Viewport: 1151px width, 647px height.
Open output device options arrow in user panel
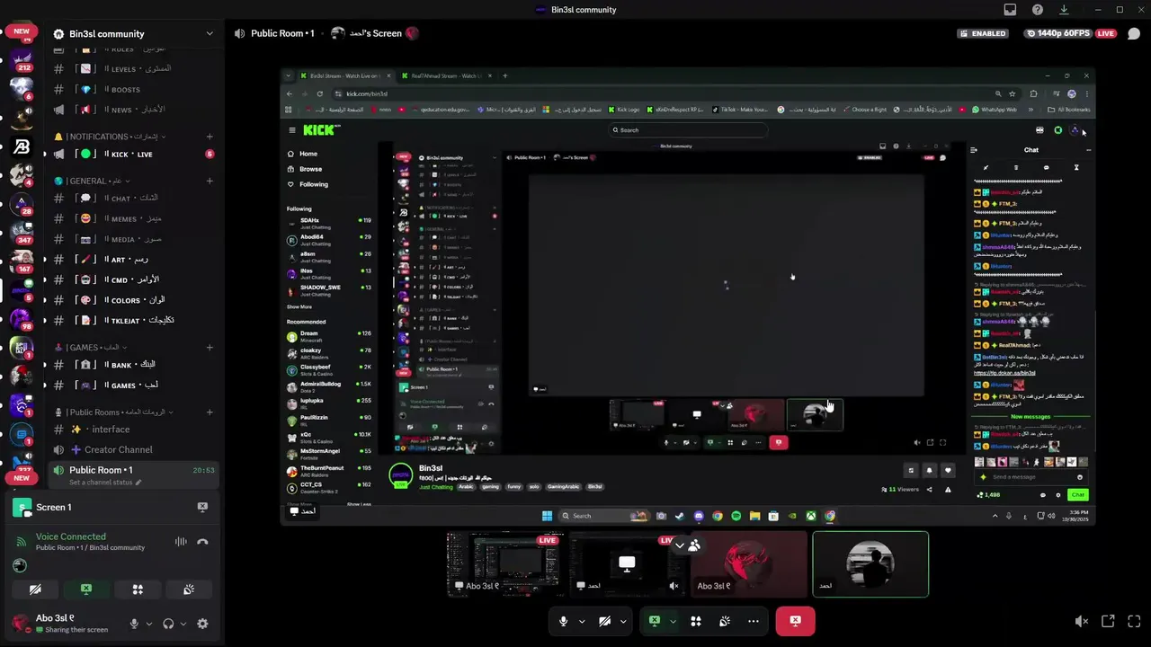tap(183, 624)
